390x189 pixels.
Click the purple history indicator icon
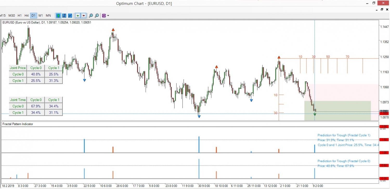[104, 16]
